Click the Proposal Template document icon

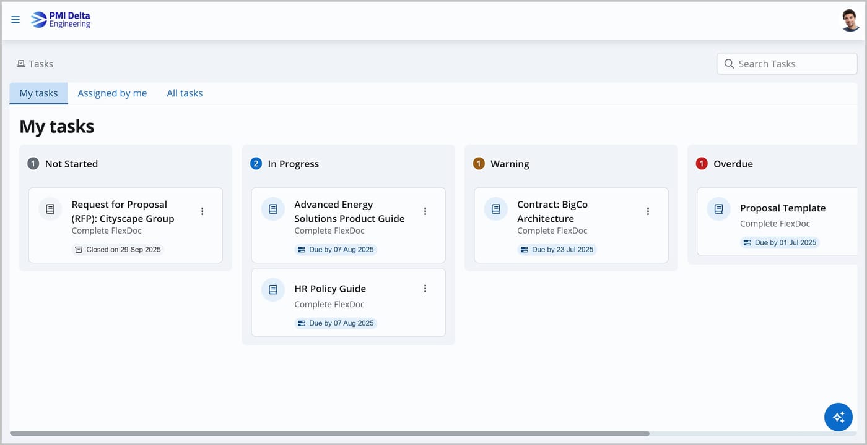coord(718,209)
